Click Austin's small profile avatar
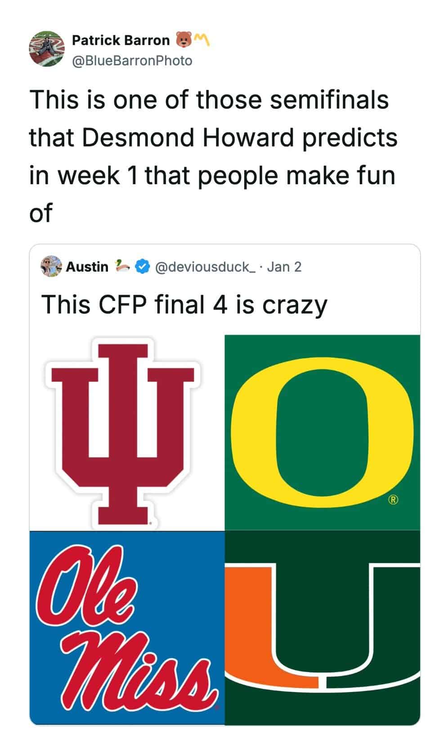 pyautogui.click(x=51, y=267)
